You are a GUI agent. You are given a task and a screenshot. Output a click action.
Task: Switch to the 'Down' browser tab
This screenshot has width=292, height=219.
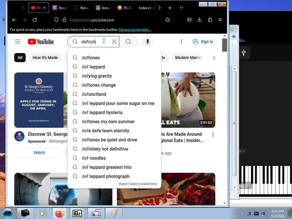click(60, 8)
